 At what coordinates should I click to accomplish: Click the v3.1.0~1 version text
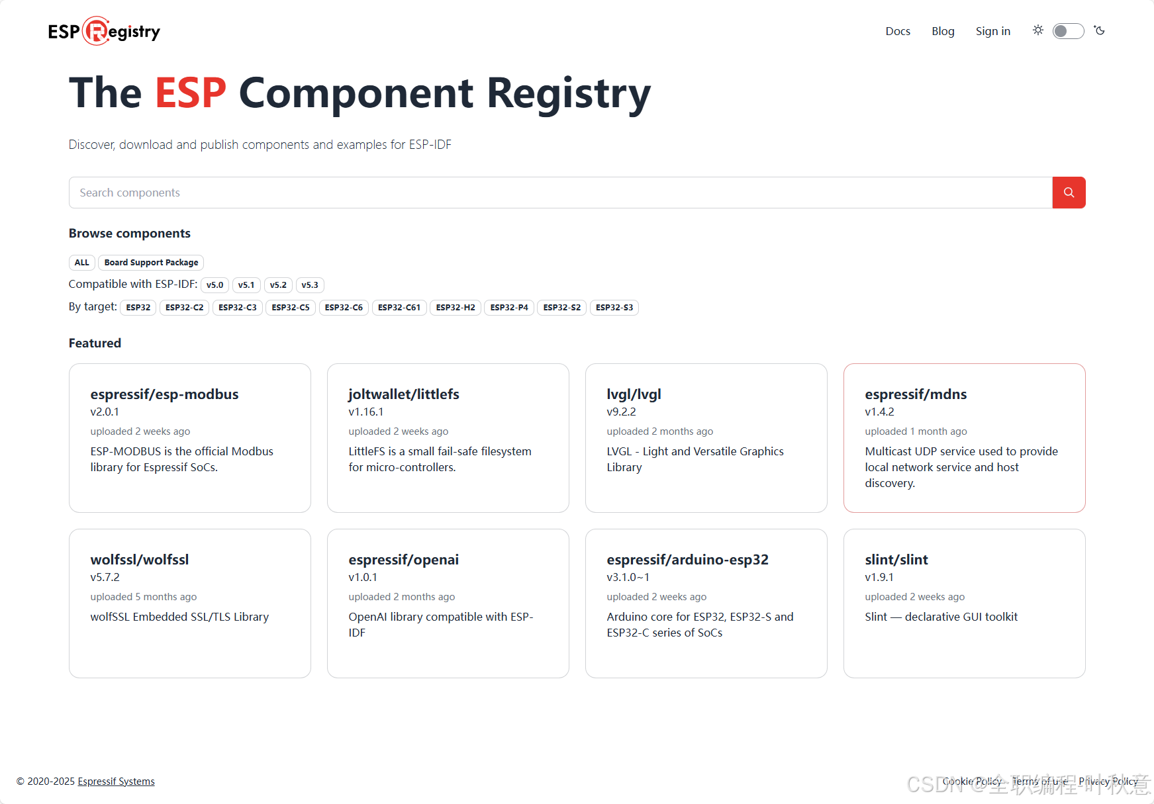click(628, 577)
